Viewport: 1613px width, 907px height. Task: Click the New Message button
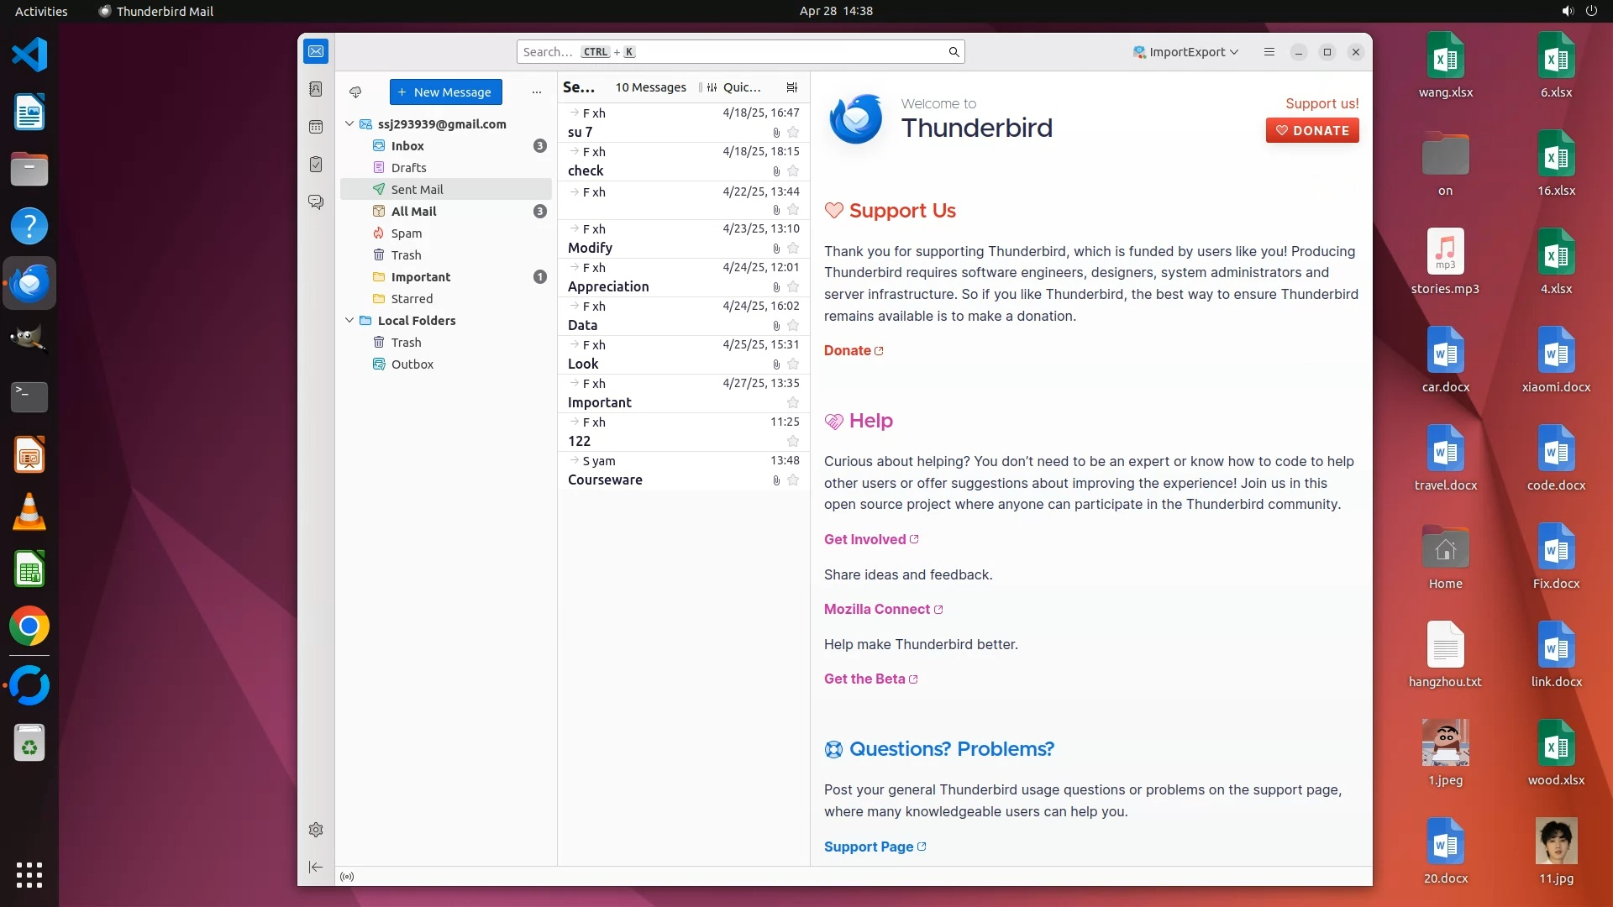coord(445,92)
